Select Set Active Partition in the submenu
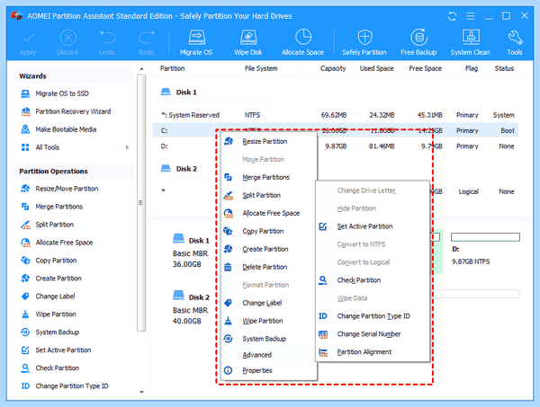540x407 pixels. point(373,226)
